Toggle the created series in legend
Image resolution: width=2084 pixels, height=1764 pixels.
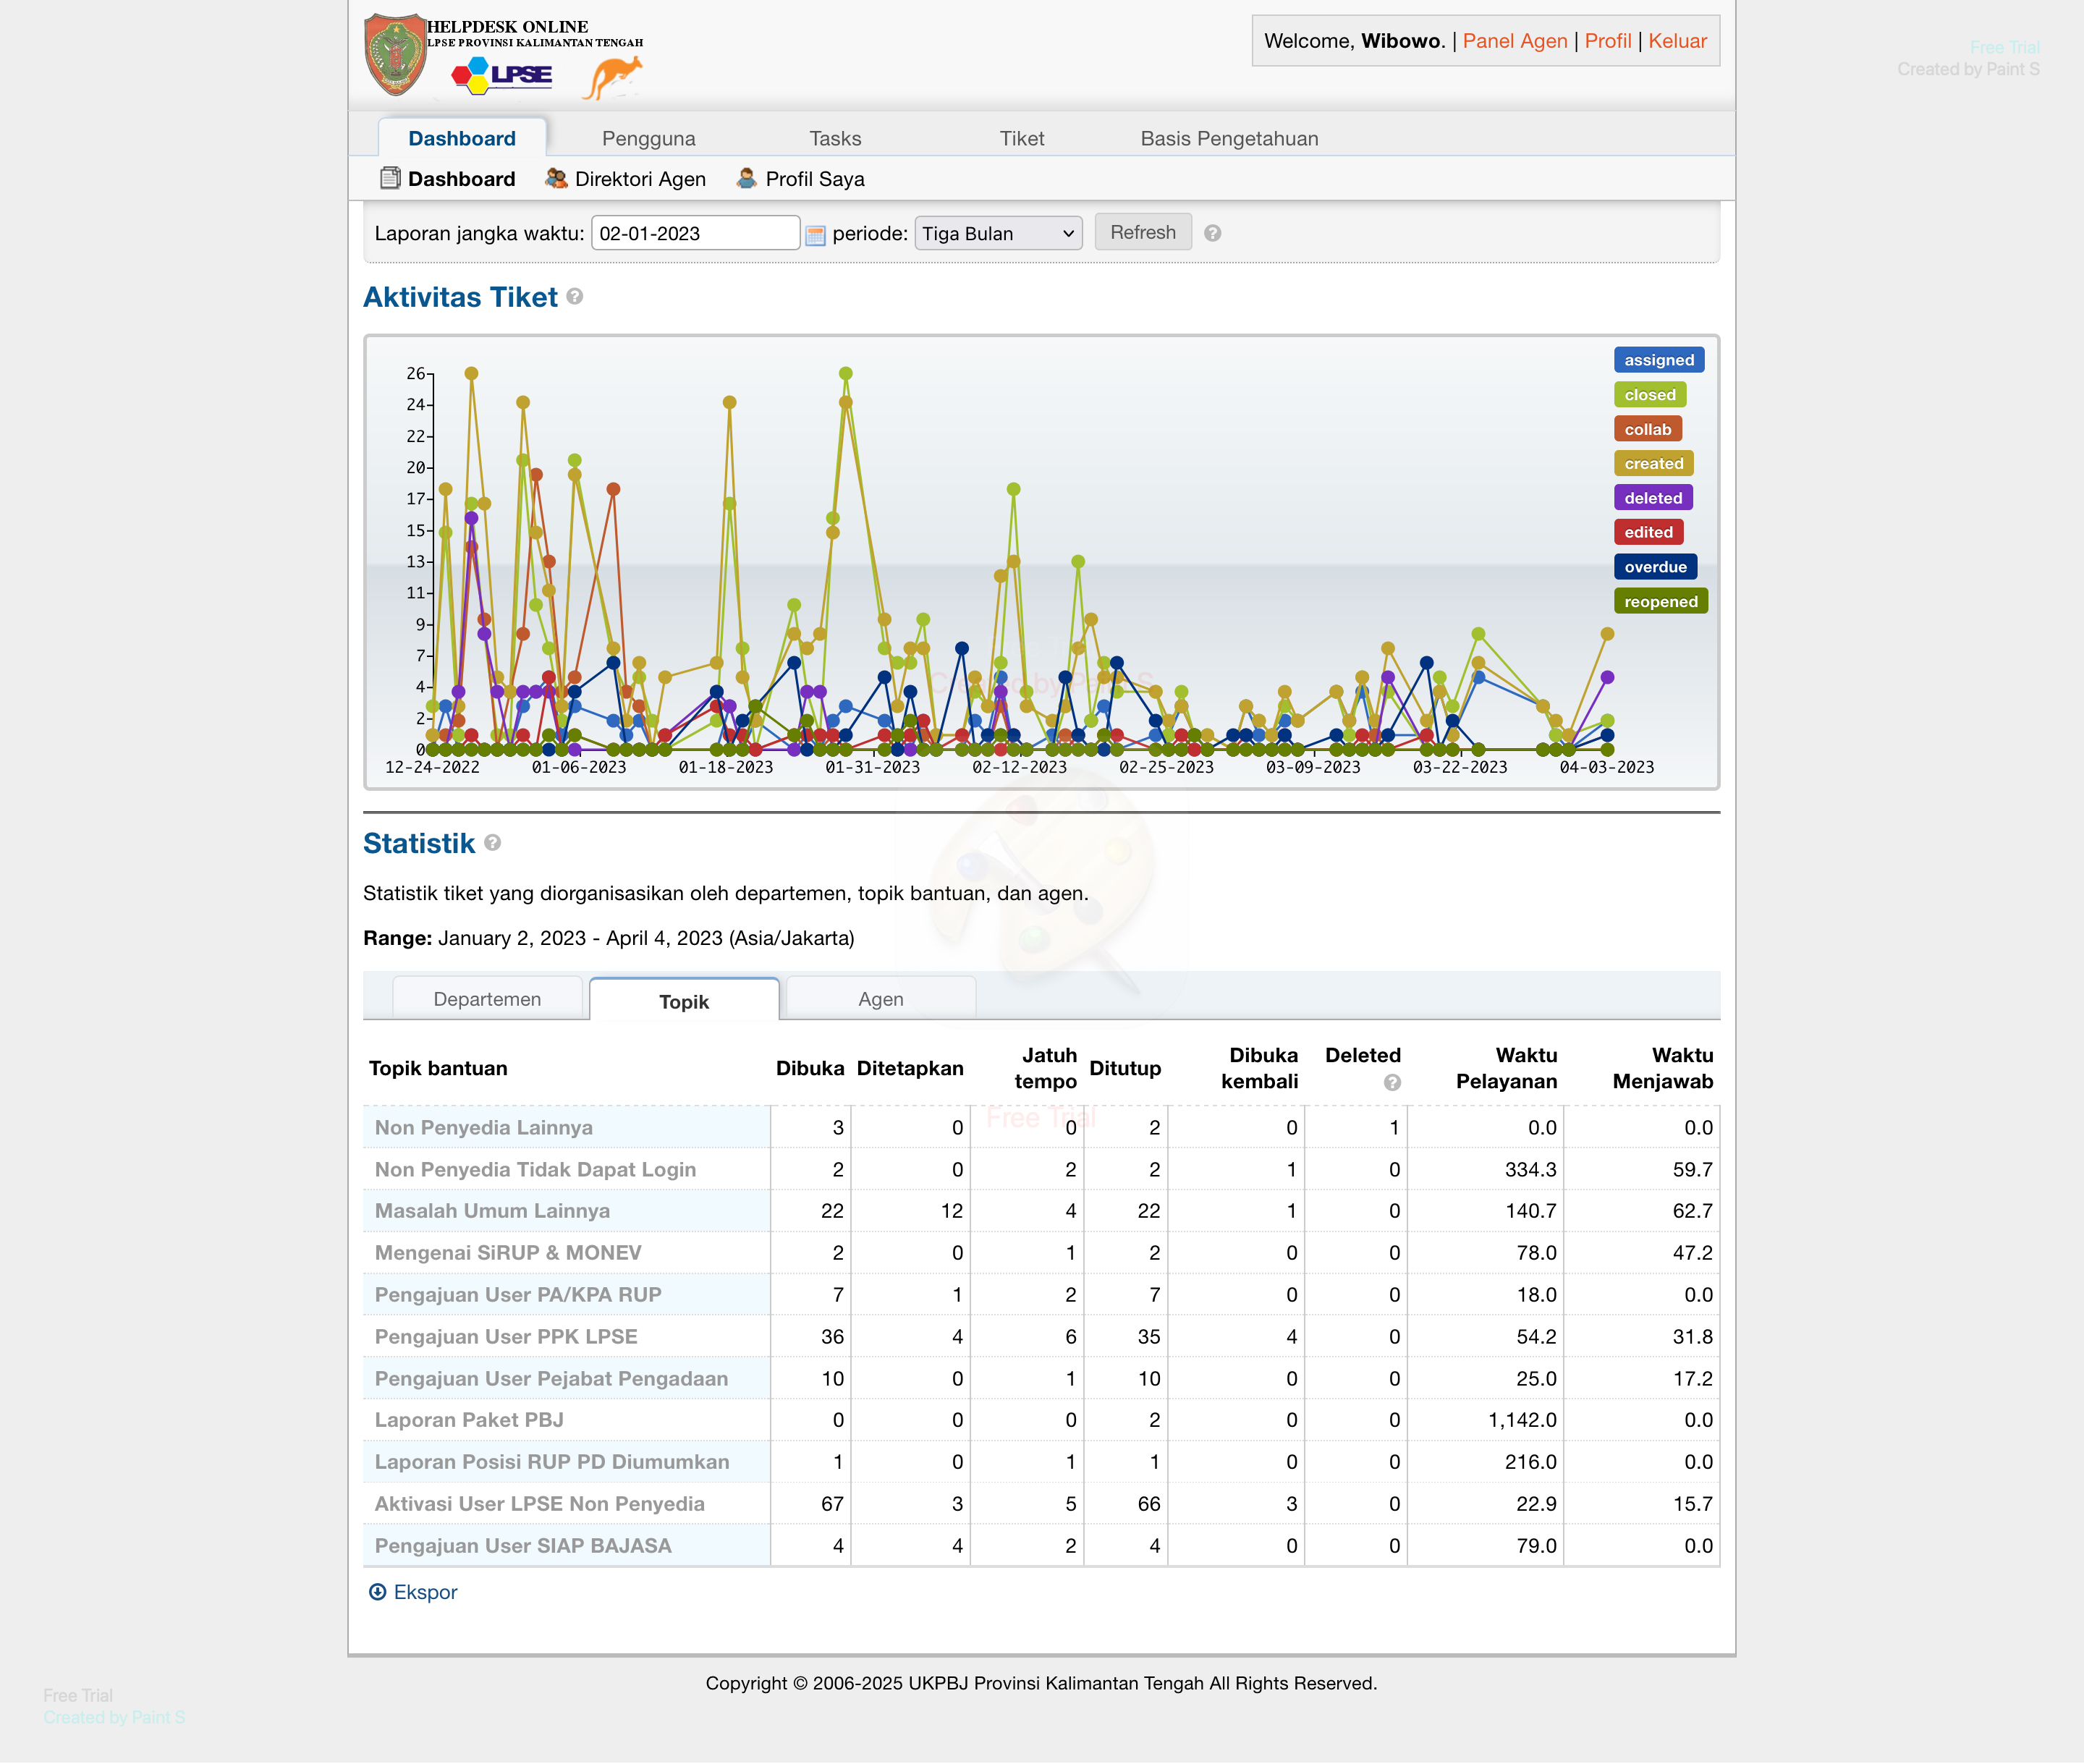click(x=1654, y=463)
